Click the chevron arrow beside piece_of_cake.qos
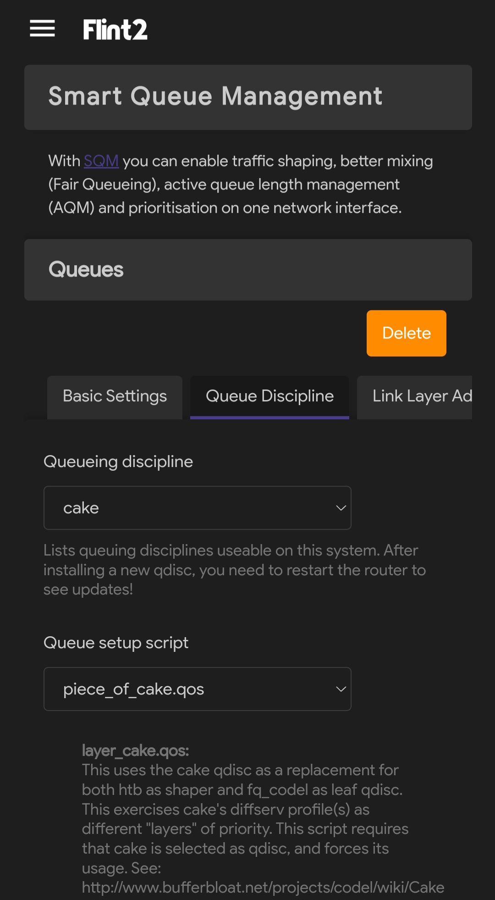This screenshot has width=495, height=900. [x=341, y=689]
